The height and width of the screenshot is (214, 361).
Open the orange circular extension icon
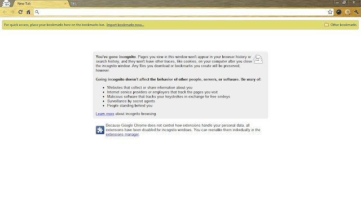pos(347,12)
